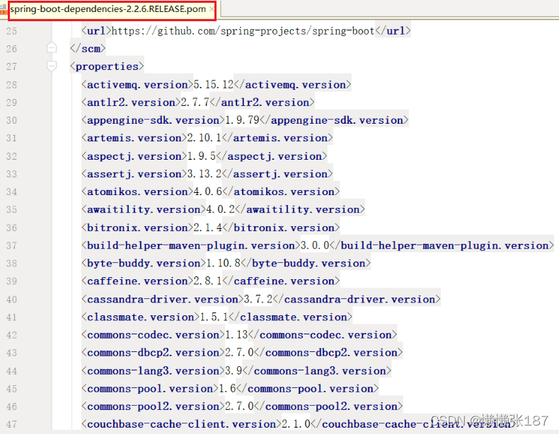
Task: Click line number 37 in gutter
Action: click(11, 245)
